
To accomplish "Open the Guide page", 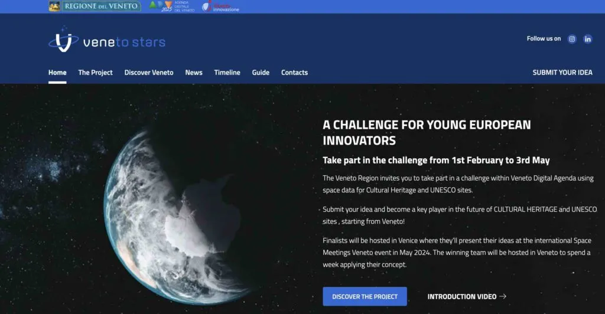I will click(x=261, y=73).
